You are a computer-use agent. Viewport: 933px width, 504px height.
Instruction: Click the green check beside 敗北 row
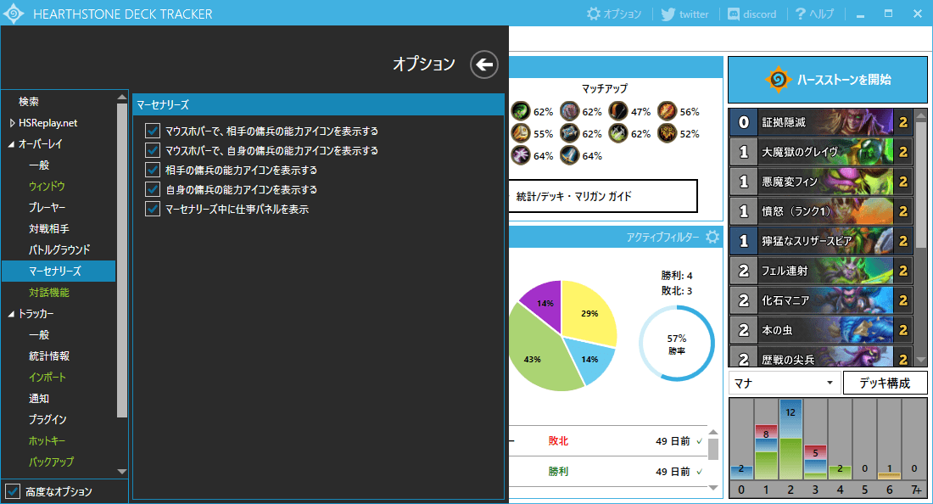[699, 441]
